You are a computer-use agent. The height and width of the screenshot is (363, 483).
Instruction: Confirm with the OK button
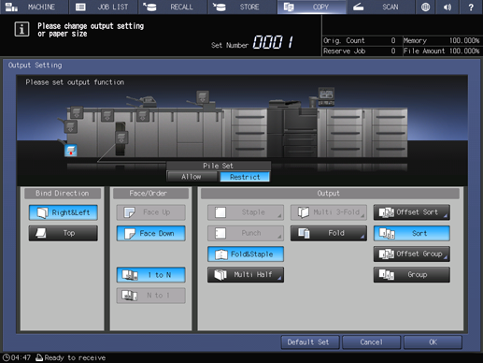[433, 342]
